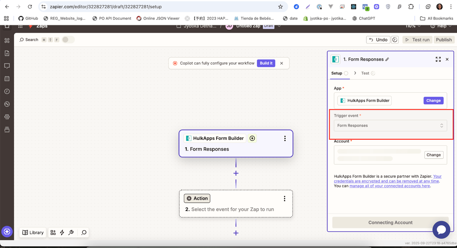Go back using the browser back arrow
The height and width of the screenshot is (248, 457).
(x=7, y=7)
